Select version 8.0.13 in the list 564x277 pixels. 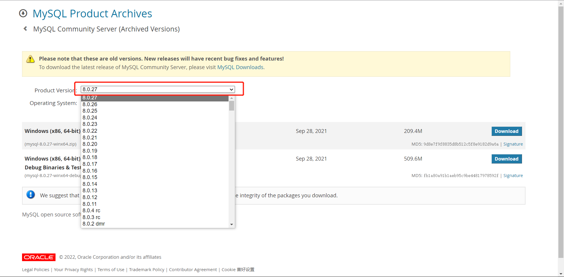coord(155,191)
